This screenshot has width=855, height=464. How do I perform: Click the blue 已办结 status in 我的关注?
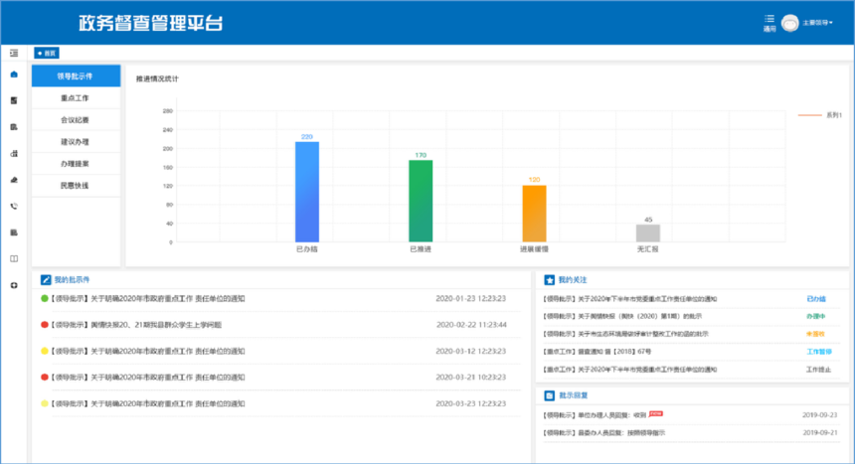[x=816, y=299]
